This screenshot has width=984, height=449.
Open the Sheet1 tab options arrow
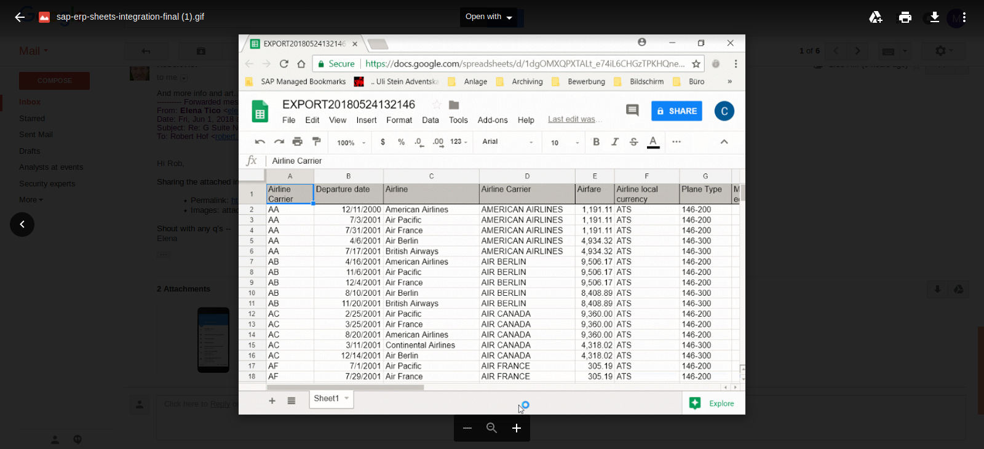[x=347, y=399]
